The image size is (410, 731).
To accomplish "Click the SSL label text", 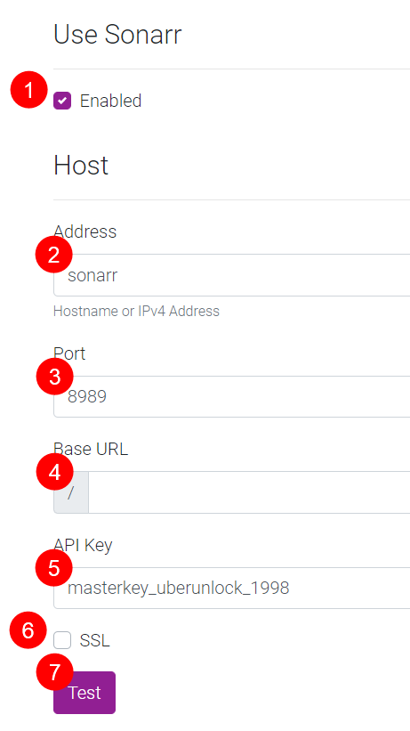I will (94, 640).
